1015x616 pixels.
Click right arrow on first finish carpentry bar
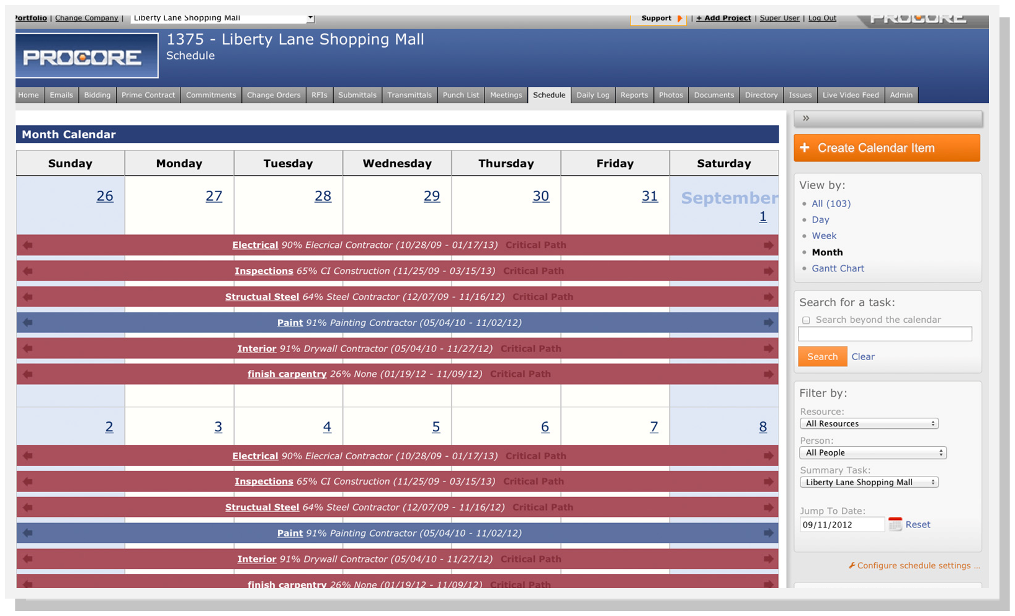pyautogui.click(x=768, y=374)
